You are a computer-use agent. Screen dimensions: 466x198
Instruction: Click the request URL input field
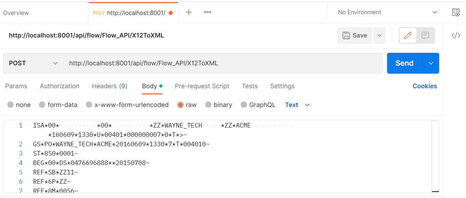[x=223, y=63]
